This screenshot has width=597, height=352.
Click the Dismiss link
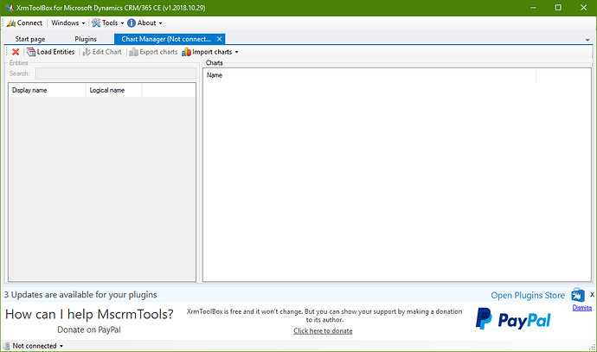click(x=581, y=308)
